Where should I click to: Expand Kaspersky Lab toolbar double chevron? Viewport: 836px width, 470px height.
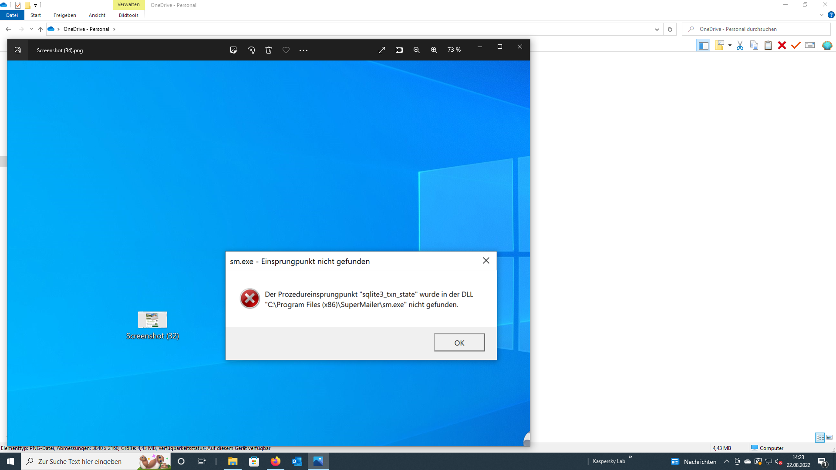(x=630, y=457)
